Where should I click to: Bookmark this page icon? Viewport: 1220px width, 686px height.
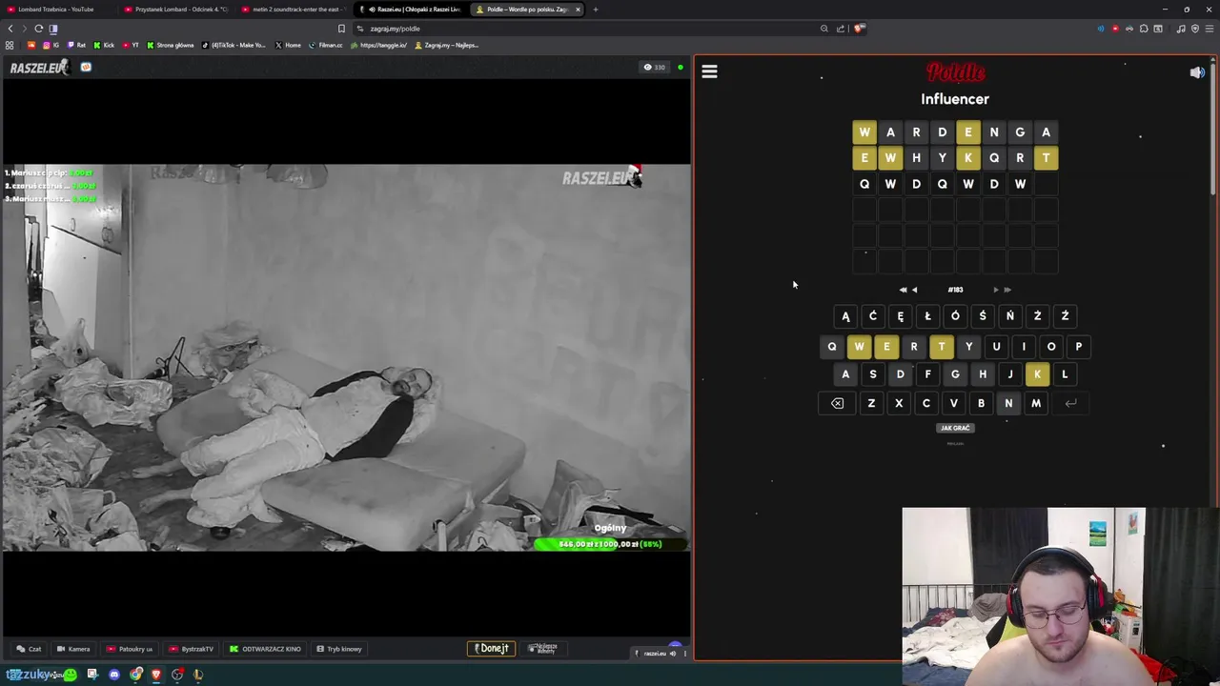[x=341, y=29]
